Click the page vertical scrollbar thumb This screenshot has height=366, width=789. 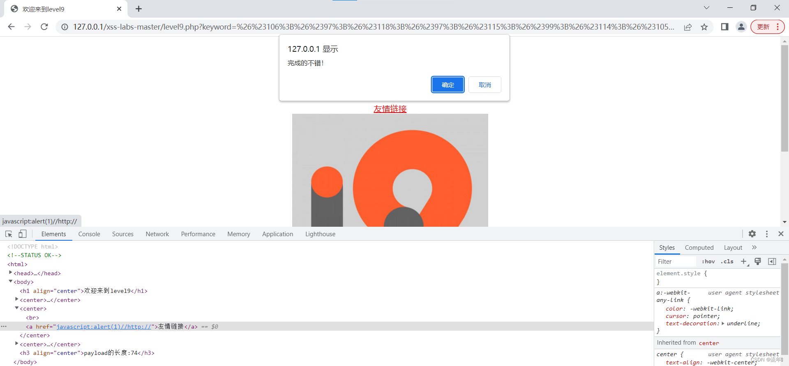[784, 99]
